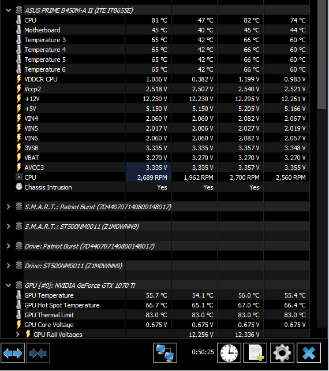Select the Vccp2 sensor row
This screenshot has height=371, width=329.
point(162,89)
